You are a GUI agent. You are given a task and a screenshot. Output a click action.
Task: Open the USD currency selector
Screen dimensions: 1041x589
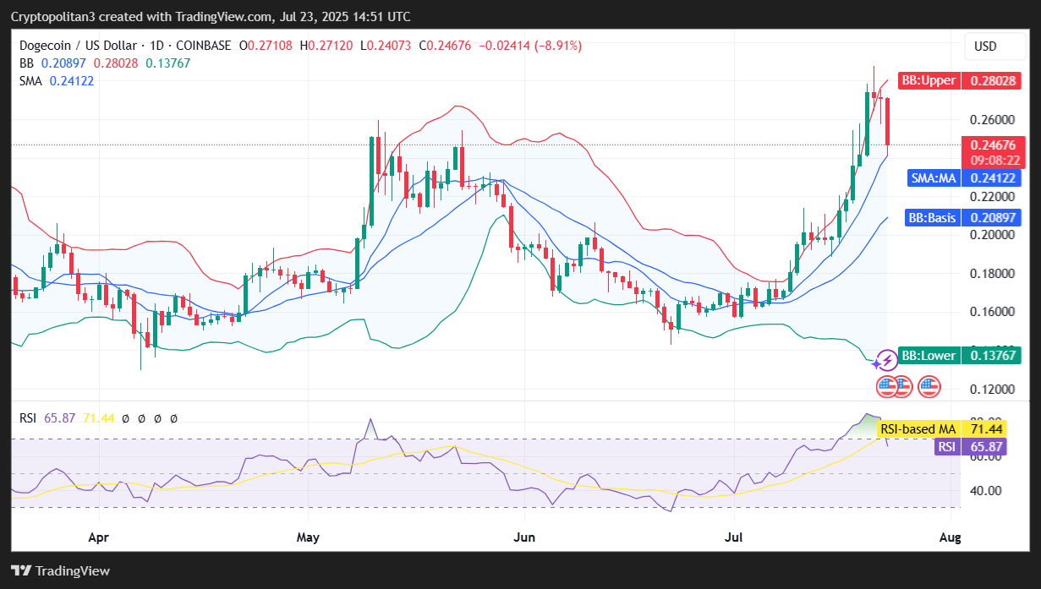[x=985, y=46]
